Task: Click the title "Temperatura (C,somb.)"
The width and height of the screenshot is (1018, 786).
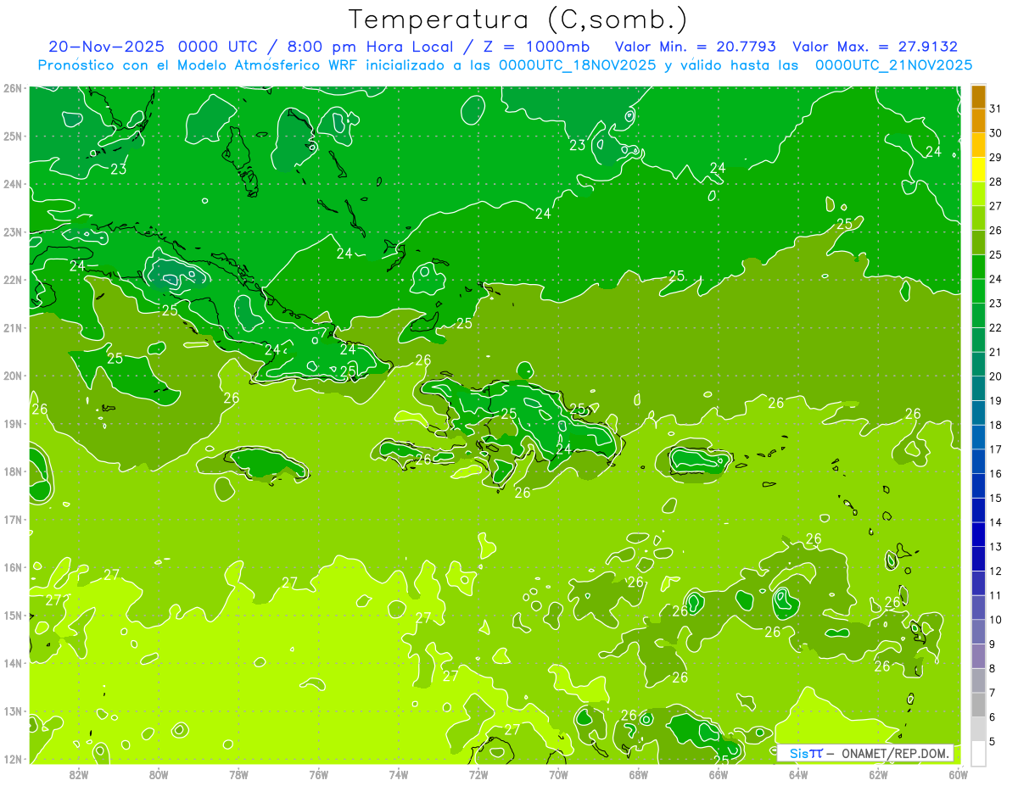Action: tap(518, 20)
